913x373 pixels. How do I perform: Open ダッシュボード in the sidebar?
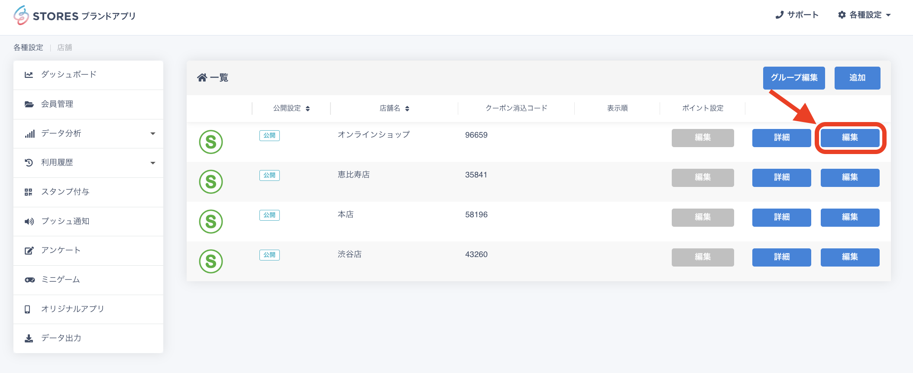88,75
